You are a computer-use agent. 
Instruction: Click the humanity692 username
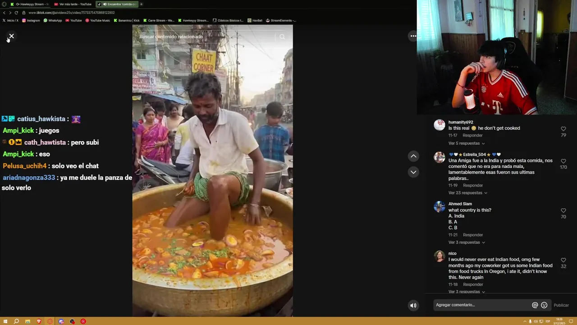pyautogui.click(x=461, y=122)
